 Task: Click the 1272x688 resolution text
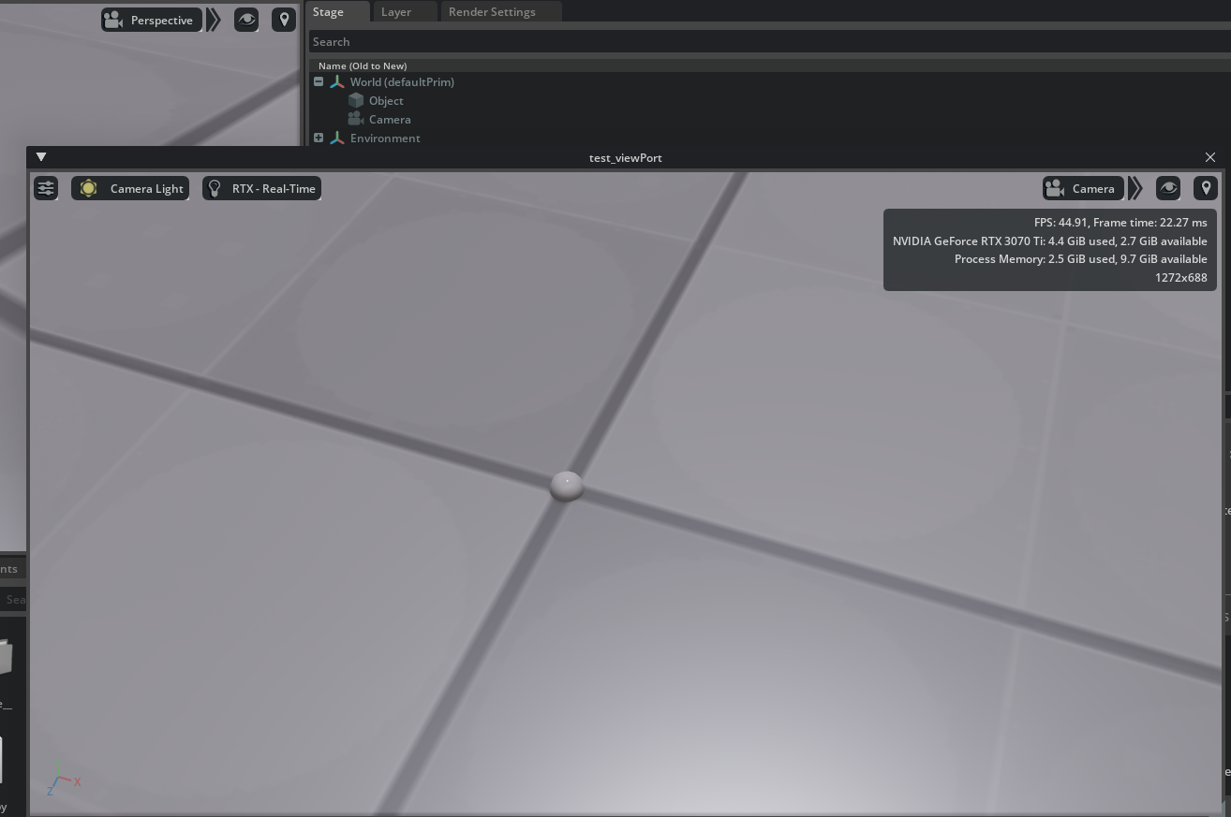pos(1181,277)
